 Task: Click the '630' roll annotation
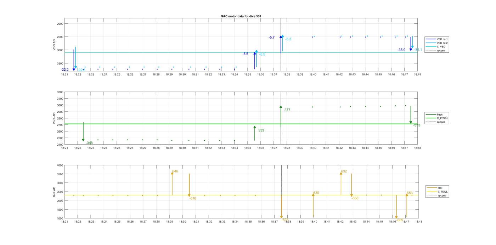316,193
